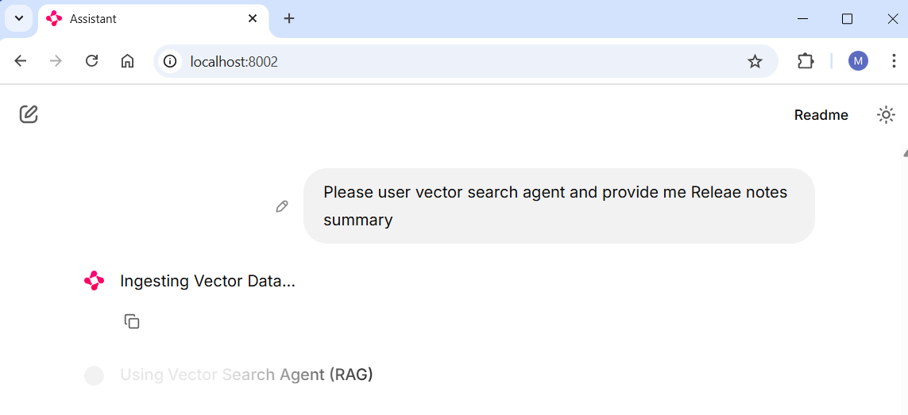Click the assistant avatar logo beside Ingesting Vector Data

pyautogui.click(x=95, y=282)
